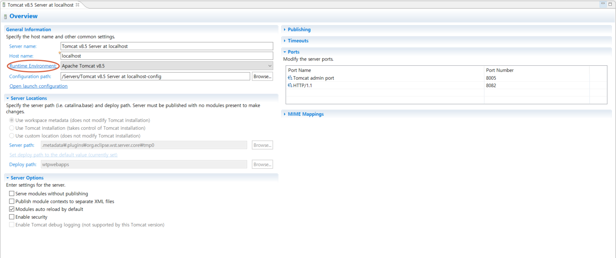Image resolution: width=616 pixels, height=258 pixels.
Task: Click Set deploy path to the default value link
Action: tap(63, 155)
